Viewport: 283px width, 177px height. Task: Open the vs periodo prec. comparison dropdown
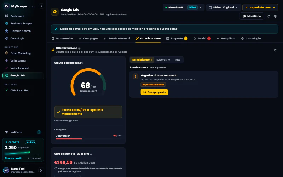point(260,7)
